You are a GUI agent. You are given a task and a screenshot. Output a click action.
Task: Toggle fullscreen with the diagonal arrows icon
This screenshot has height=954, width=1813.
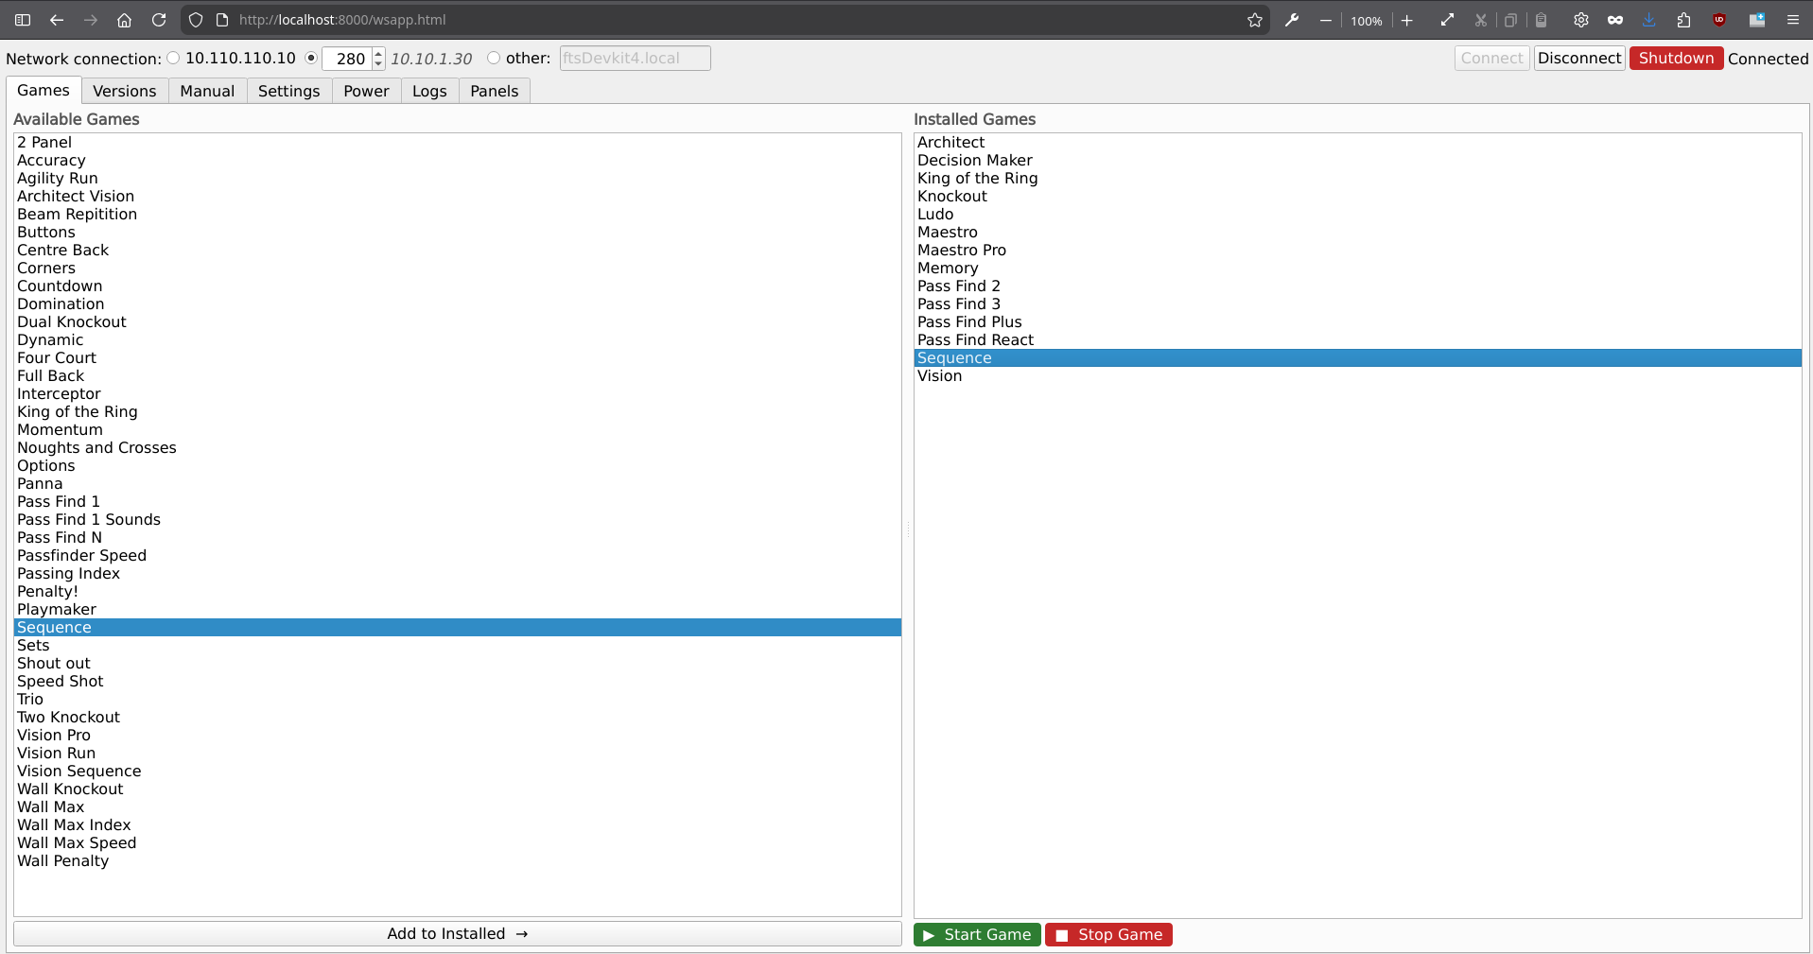point(1447,20)
